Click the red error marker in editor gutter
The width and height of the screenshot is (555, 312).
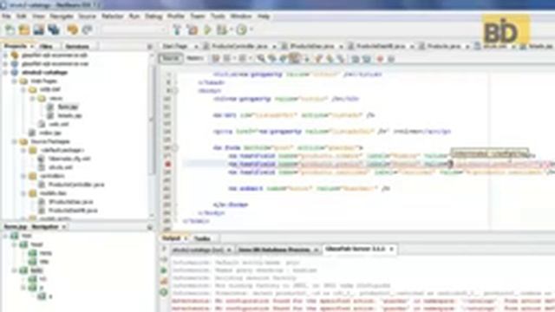[167, 164]
